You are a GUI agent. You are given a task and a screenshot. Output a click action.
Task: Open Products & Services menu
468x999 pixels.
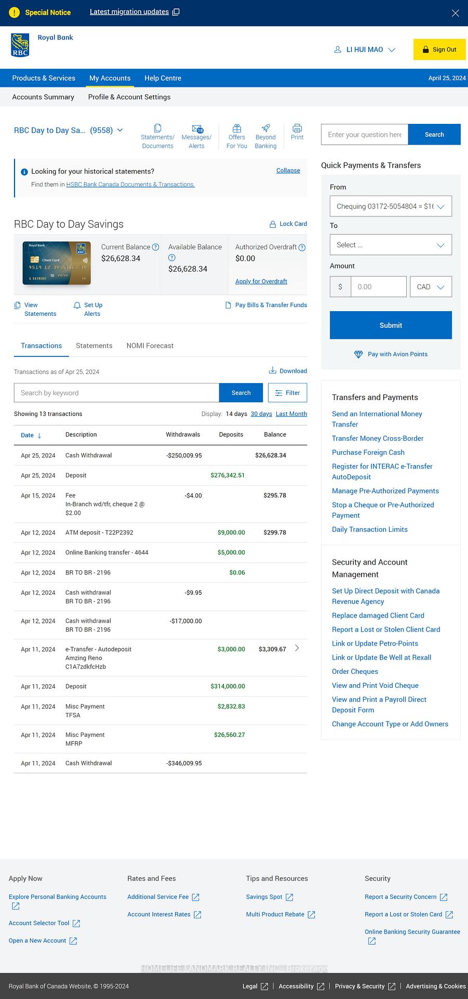(44, 78)
